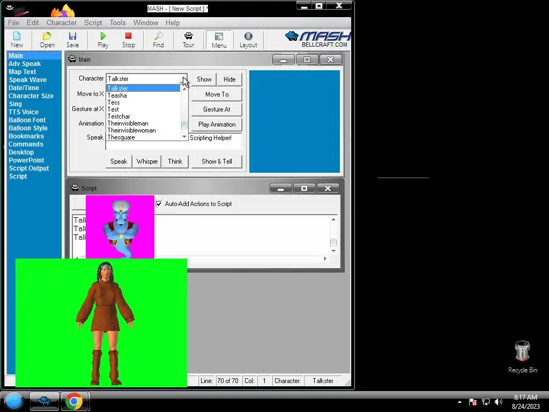Click the New script toolbar icon

point(17,40)
